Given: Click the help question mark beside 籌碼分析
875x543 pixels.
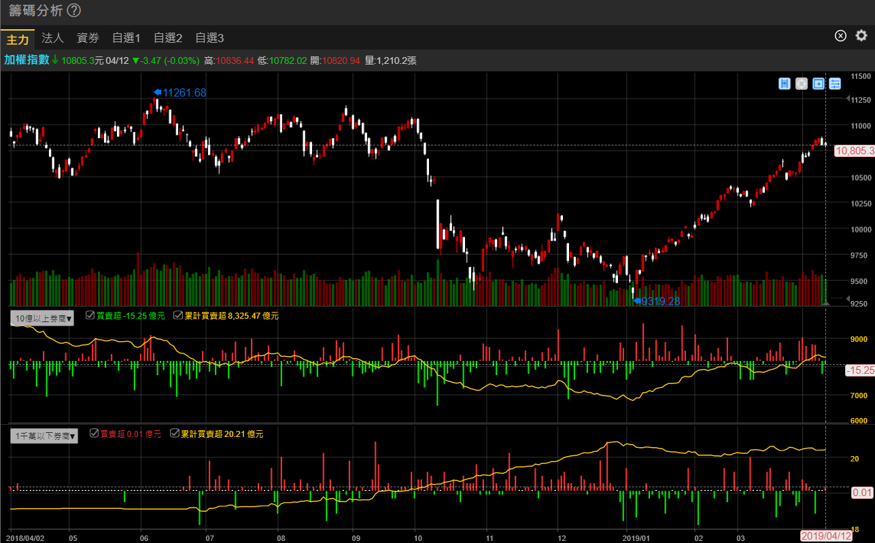Looking at the screenshot, I should [74, 11].
